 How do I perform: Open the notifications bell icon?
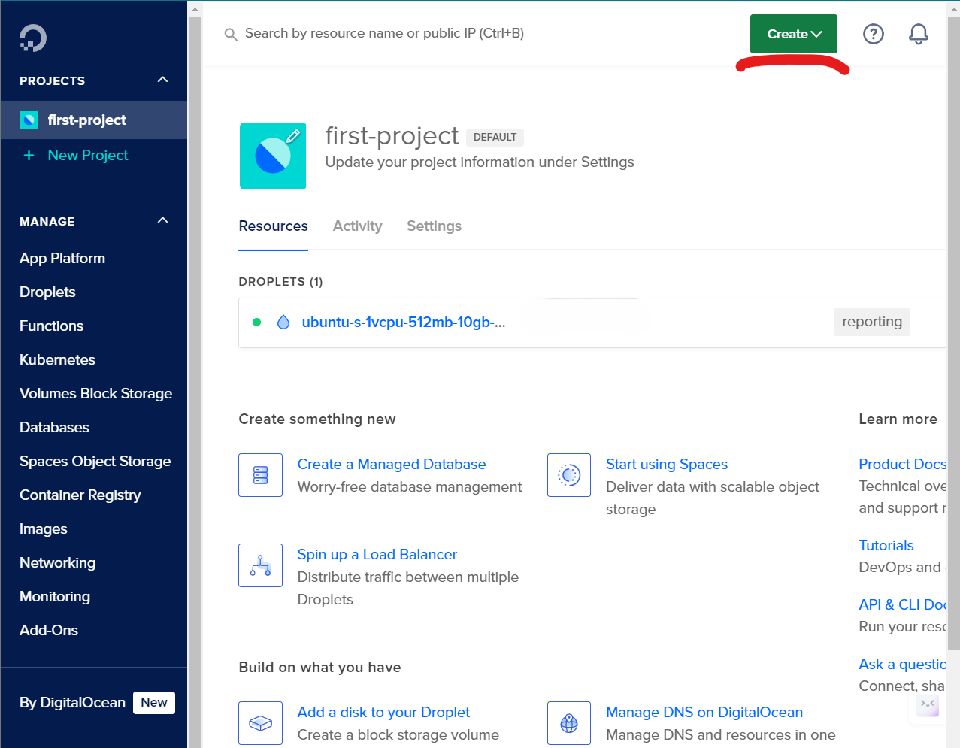click(x=918, y=34)
